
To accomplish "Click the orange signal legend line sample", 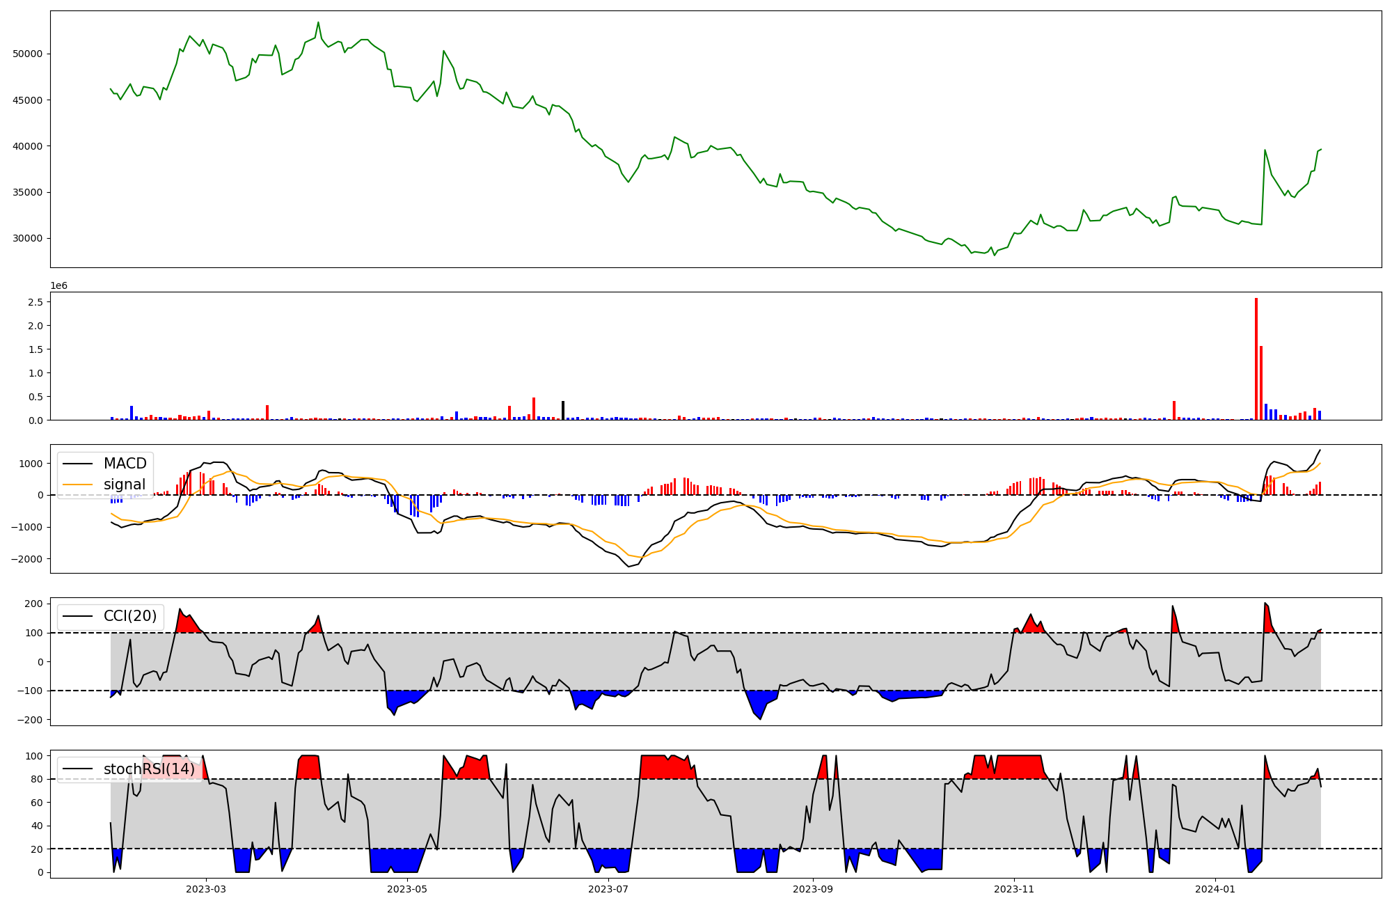I will 77,485.
